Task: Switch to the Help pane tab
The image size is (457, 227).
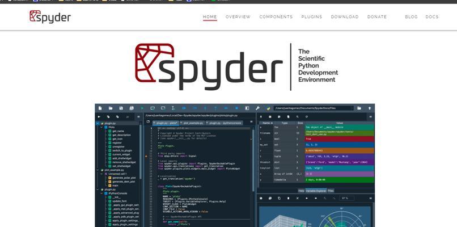Action: pos(302,191)
